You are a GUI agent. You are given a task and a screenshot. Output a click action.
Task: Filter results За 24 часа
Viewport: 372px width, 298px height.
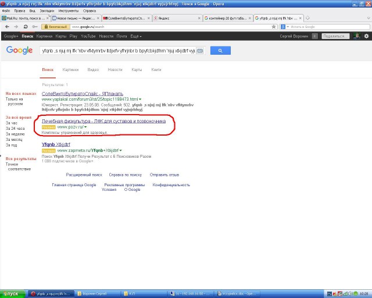click(x=15, y=128)
